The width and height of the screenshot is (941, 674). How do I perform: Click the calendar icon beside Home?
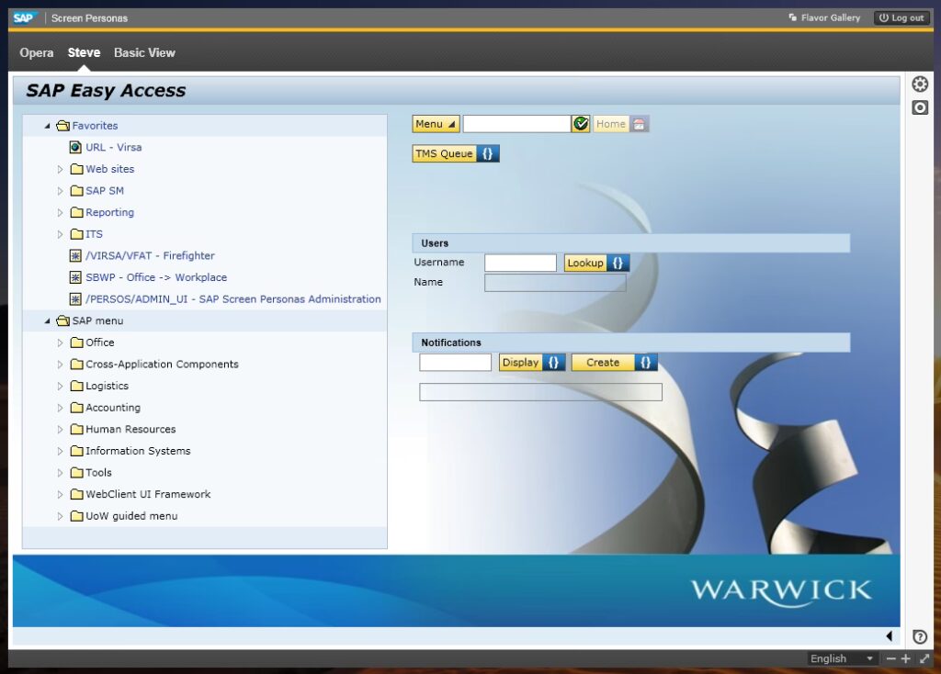[x=640, y=124]
